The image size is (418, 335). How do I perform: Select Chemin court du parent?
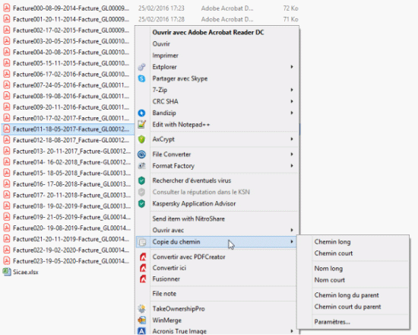click(x=347, y=307)
